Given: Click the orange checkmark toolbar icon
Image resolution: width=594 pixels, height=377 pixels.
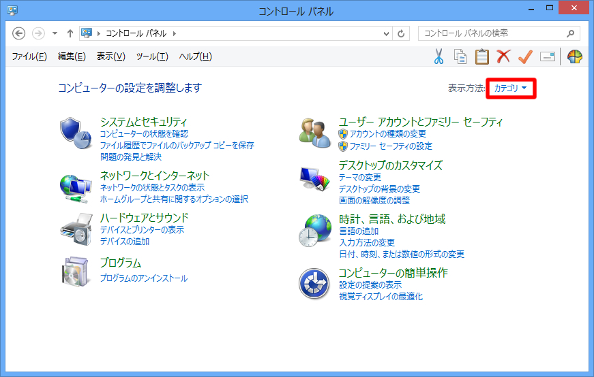Looking at the screenshot, I should 525,56.
